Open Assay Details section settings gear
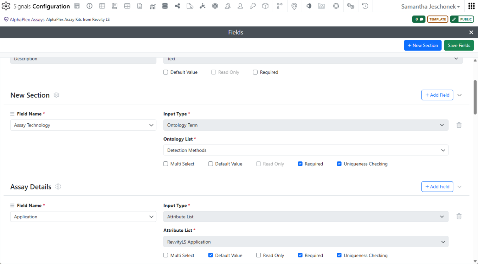The height and width of the screenshot is (264, 478). [x=58, y=187]
